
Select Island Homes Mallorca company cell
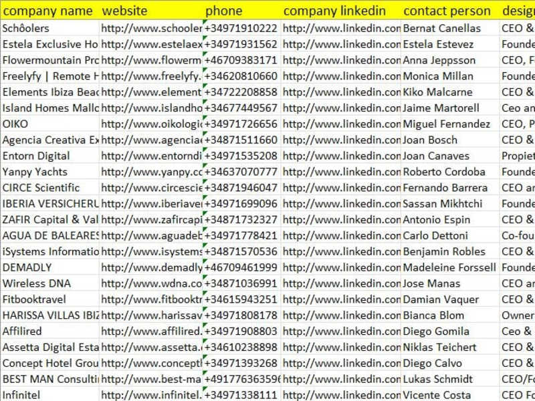tap(49, 108)
